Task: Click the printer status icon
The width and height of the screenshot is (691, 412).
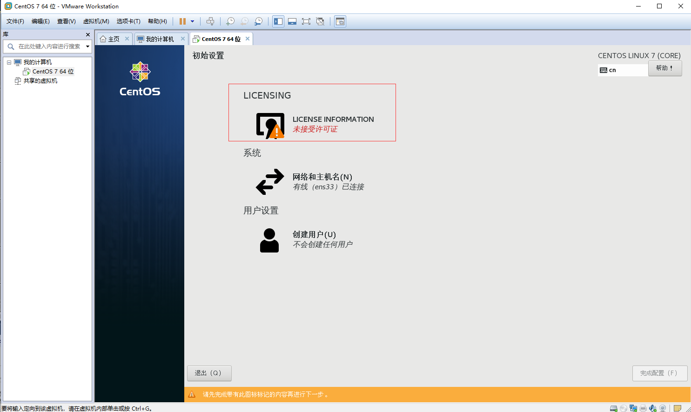Action: coord(643,408)
